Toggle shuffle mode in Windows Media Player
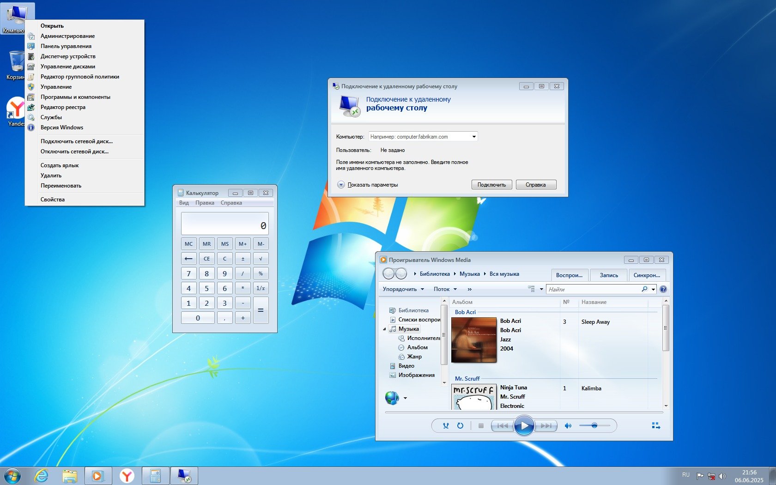 446,426
